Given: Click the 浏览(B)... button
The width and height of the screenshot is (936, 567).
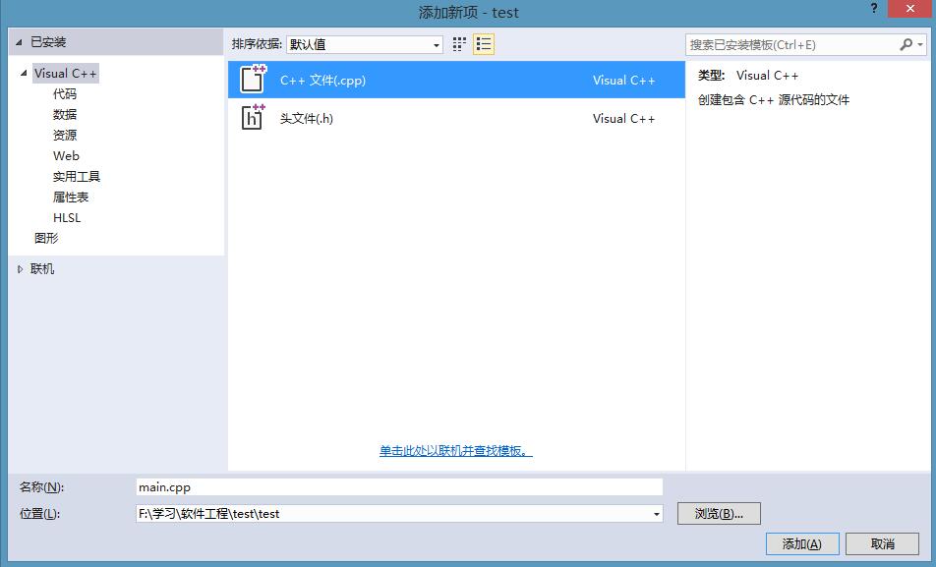Looking at the screenshot, I should coord(719,513).
